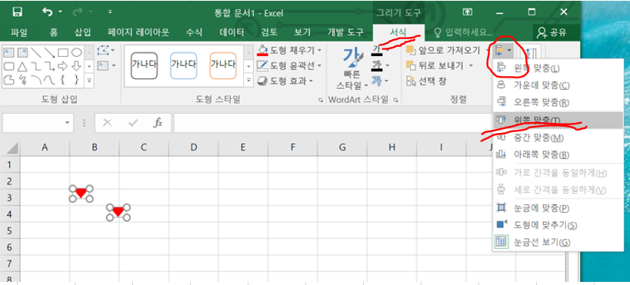Switch to the 삽입 tab
Image resolution: width=630 pixels, height=285 pixels.
(x=83, y=32)
